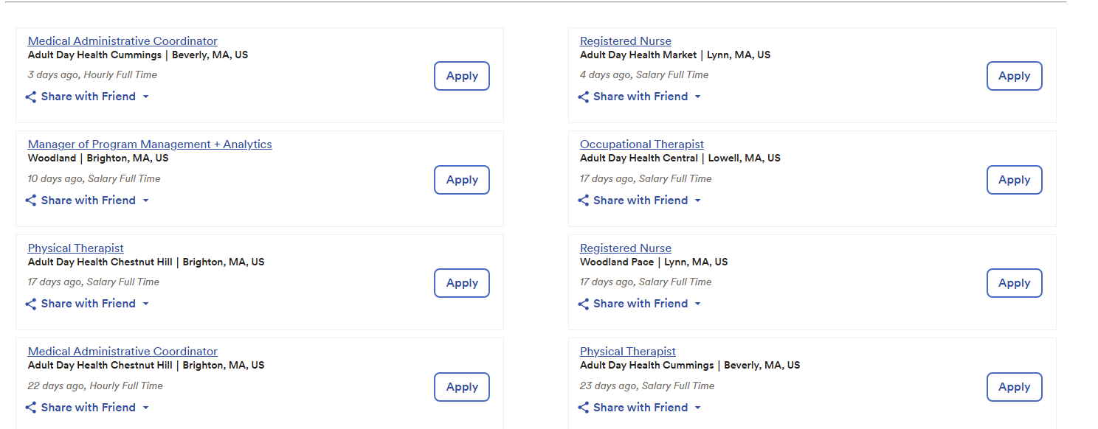1098x429 pixels.
Task: Expand Share with Friend arrow for Beverly Physical Therapist
Action: pyautogui.click(x=698, y=408)
